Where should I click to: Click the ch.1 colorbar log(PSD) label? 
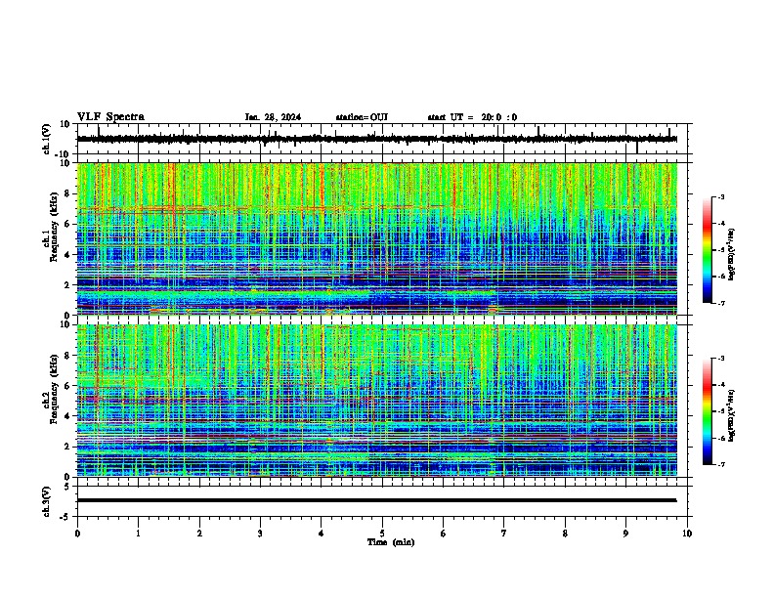point(731,255)
